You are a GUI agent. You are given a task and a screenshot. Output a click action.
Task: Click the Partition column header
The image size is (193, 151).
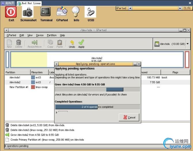(18, 72)
